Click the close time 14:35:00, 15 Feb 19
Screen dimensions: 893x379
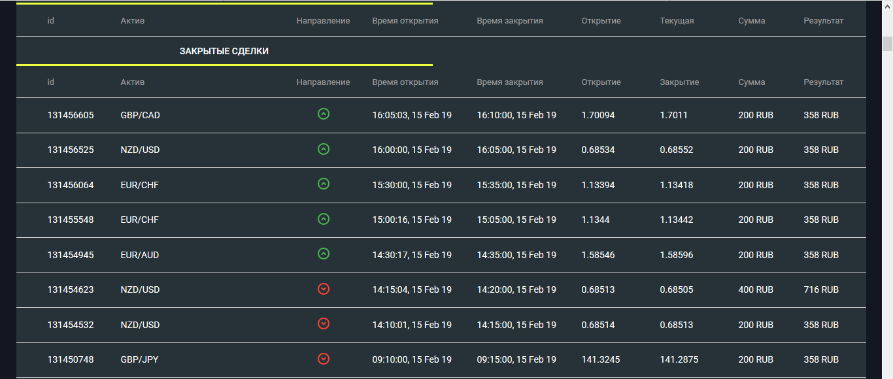(x=516, y=255)
